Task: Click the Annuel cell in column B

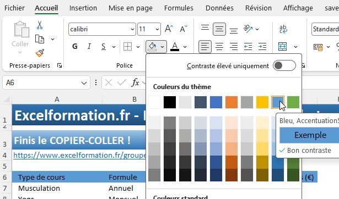Action: pos(124,188)
